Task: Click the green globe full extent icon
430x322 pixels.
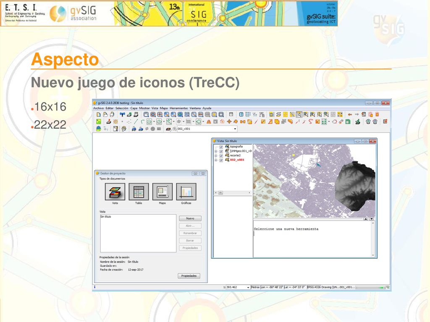Action: 180,114
